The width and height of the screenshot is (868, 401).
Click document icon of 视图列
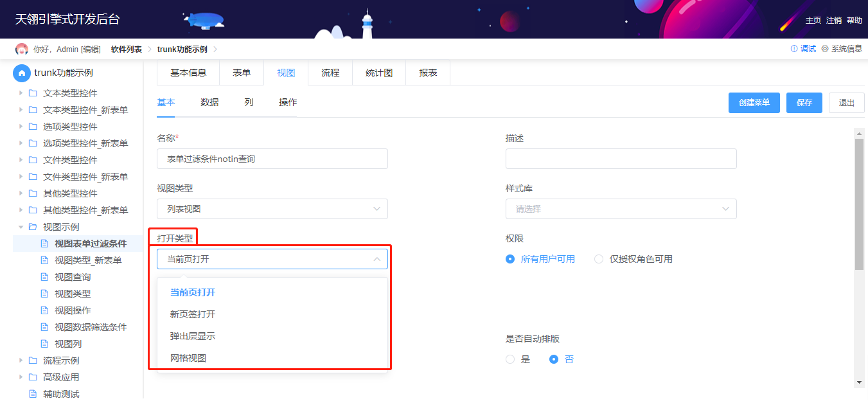click(44, 344)
